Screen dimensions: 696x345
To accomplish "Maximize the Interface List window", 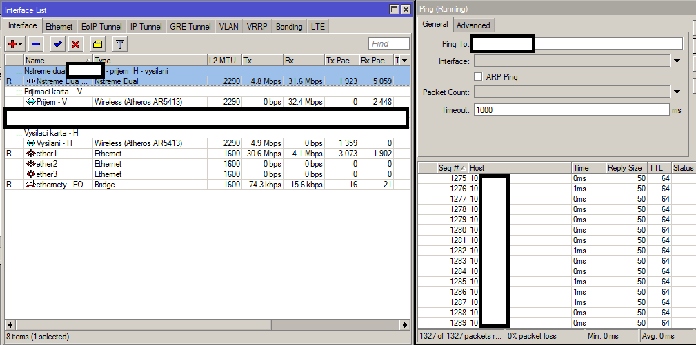I will point(394,10).
